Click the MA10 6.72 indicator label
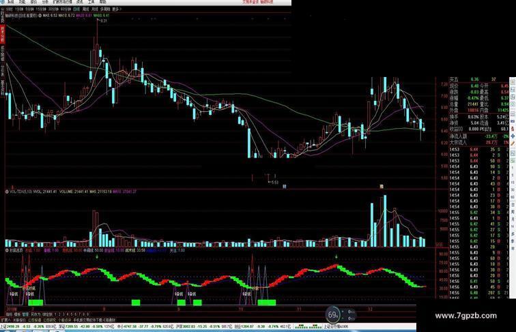 pos(67,15)
